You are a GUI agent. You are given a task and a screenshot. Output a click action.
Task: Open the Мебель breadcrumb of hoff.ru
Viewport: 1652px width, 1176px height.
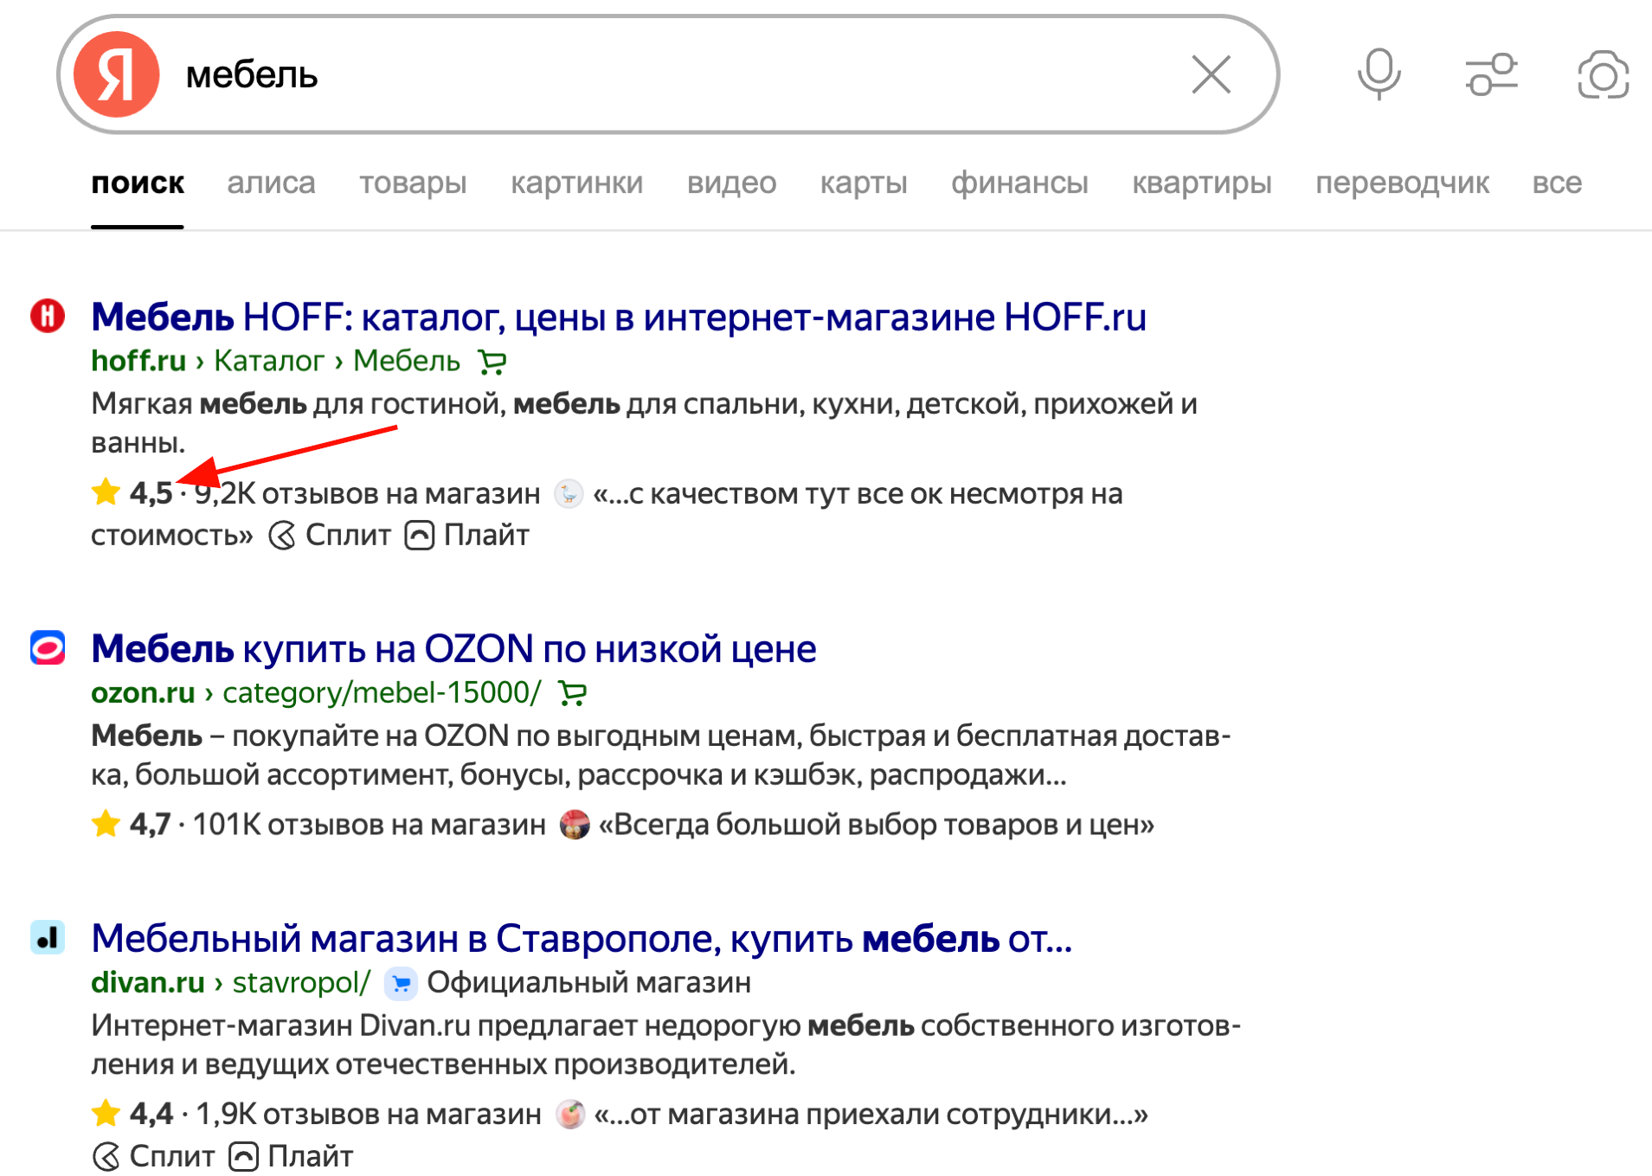tap(407, 361)
